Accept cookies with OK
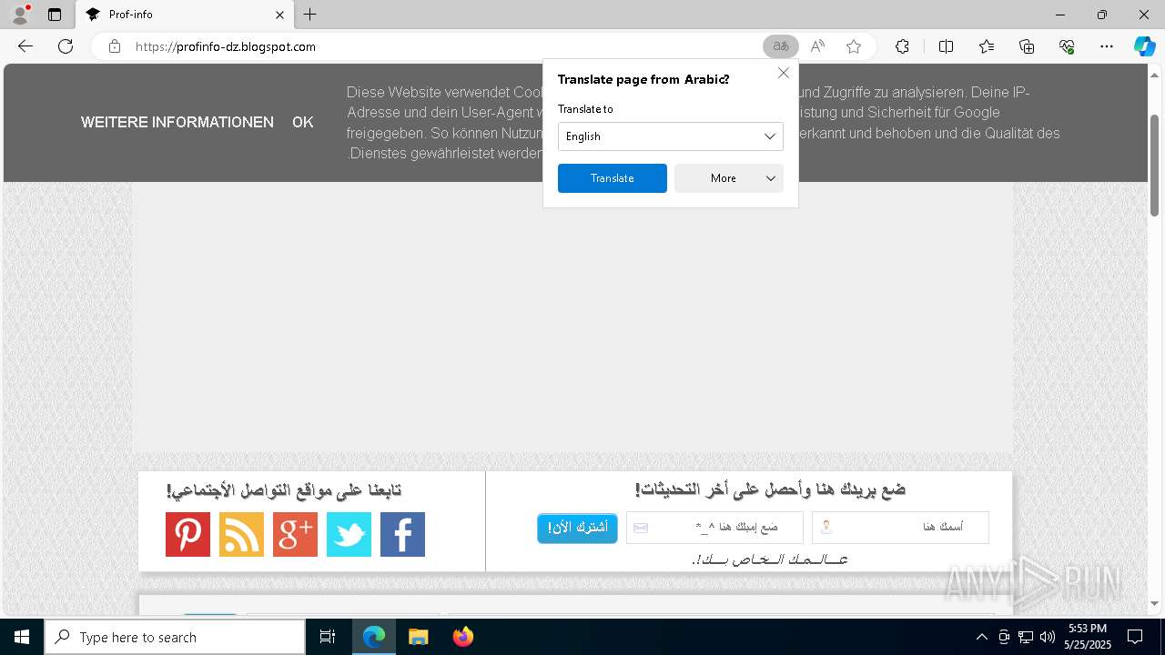 (x=303, y=122)
